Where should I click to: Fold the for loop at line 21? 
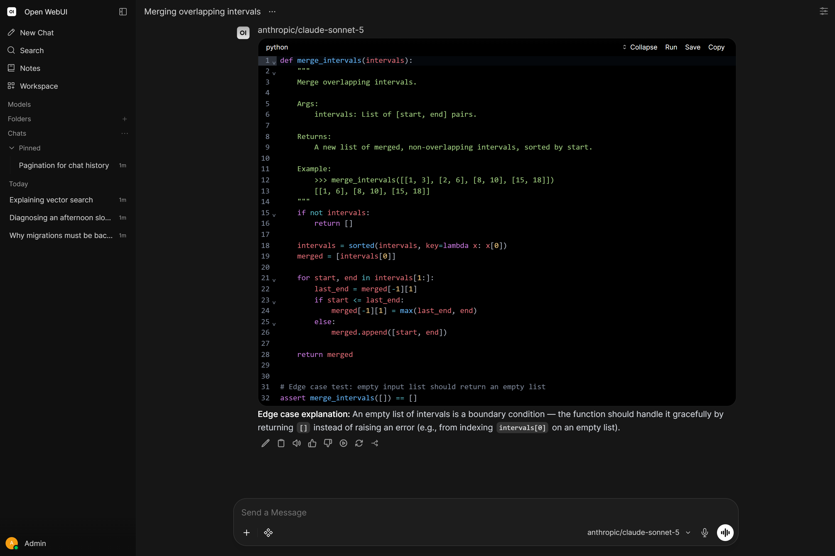point(274,280)
